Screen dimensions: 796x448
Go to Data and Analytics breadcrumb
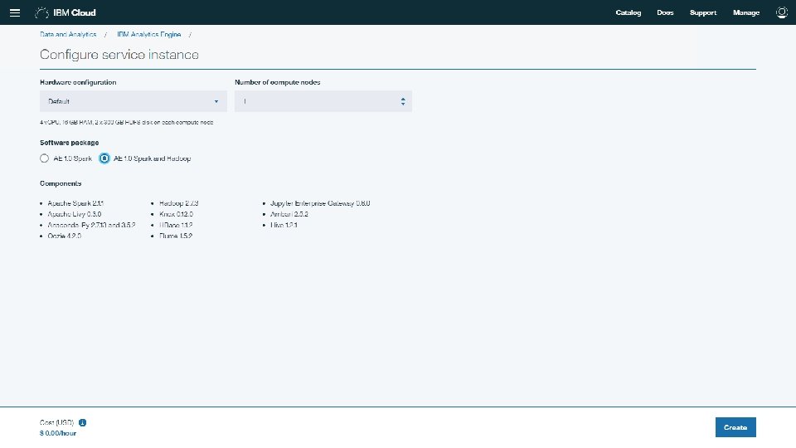click(x=68, y=35)
